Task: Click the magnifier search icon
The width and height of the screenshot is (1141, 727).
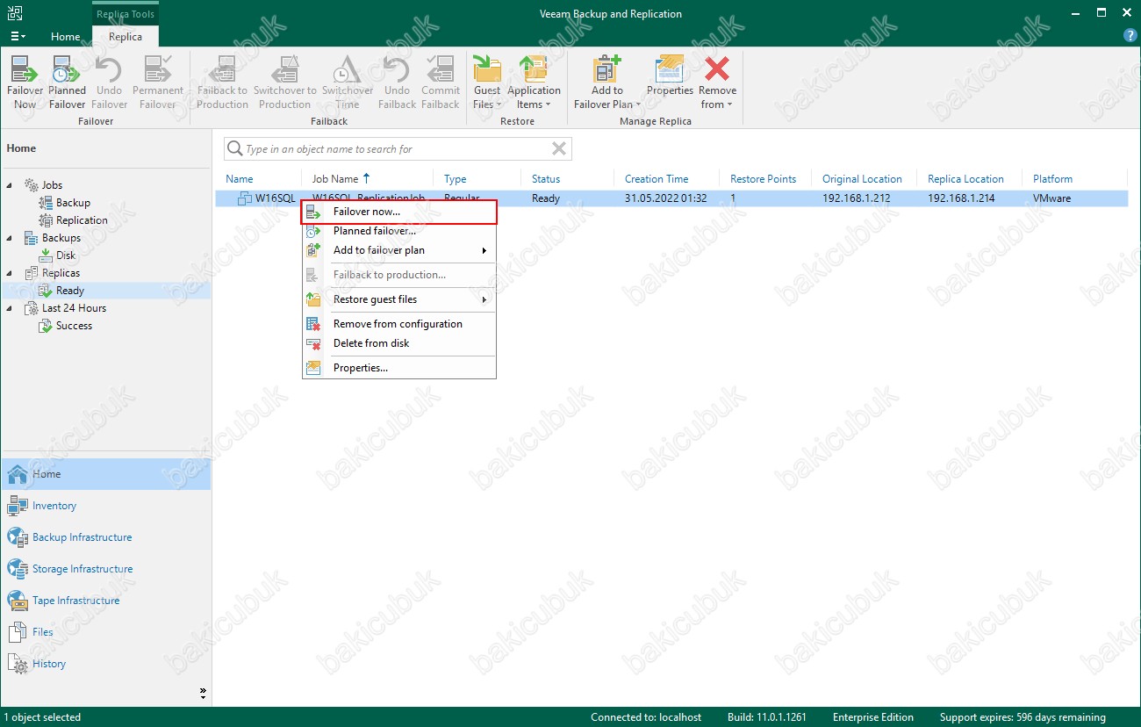Action: coord(235,148)
